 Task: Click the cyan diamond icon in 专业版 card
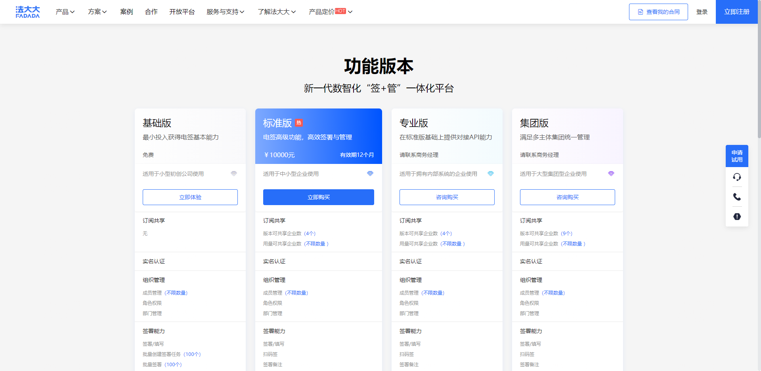(x=491, y=173)
